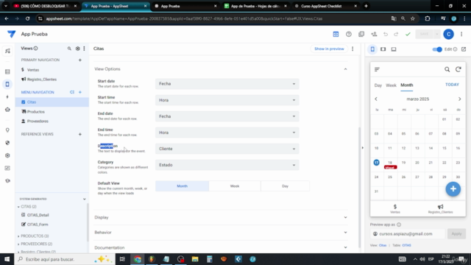
Task: Set Default View to Day
Action: point(285,186)
